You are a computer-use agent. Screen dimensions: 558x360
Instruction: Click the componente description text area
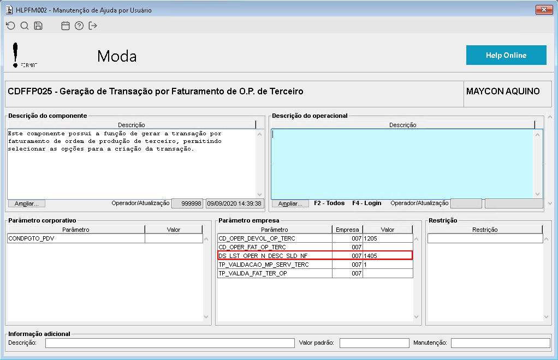(x=132, y=164)
